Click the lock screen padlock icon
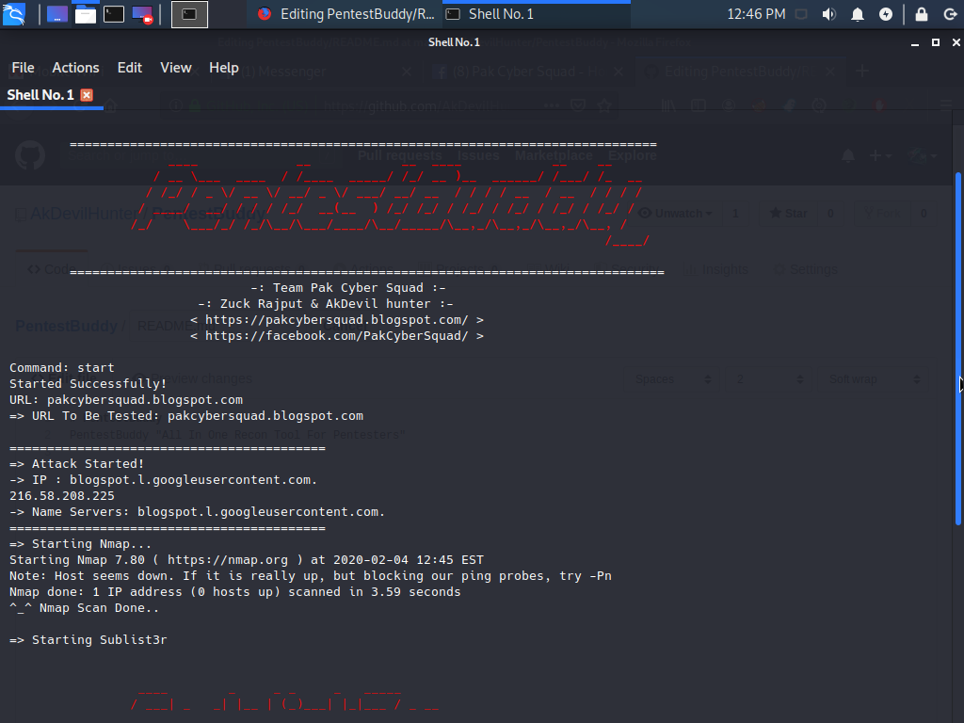The width and height of the screenshot is (964, 723). pyautogui.click(x=922, y=13)
